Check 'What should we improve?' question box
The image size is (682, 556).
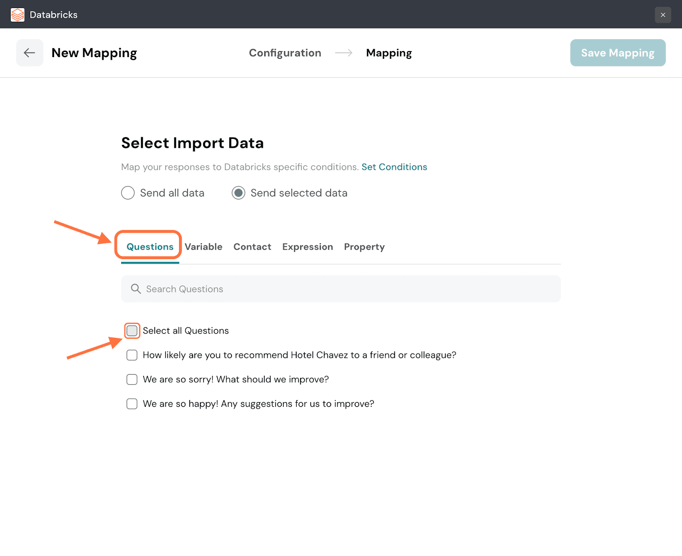[x=132, y=380]
